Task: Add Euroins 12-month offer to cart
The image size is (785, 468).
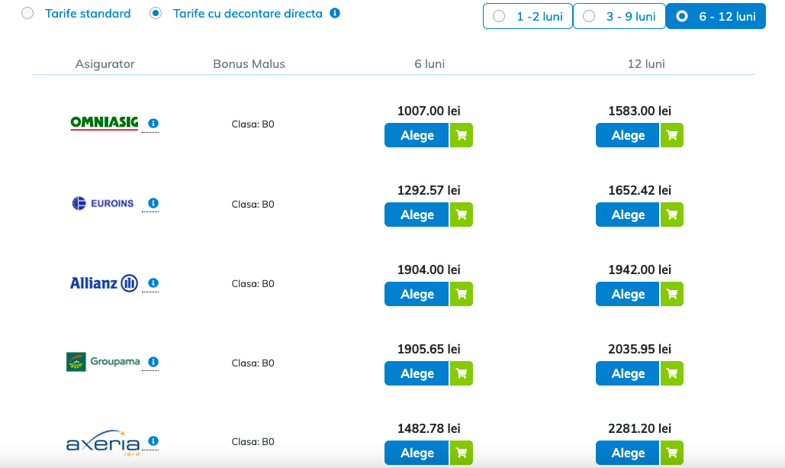Action: pos(672,215)
